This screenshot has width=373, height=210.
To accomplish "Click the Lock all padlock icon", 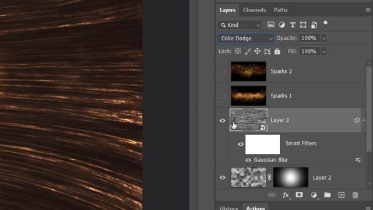I will (277, 51).
